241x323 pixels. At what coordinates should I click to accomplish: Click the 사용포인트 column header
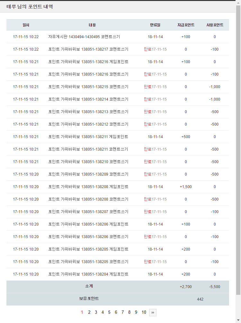point(215,25)
